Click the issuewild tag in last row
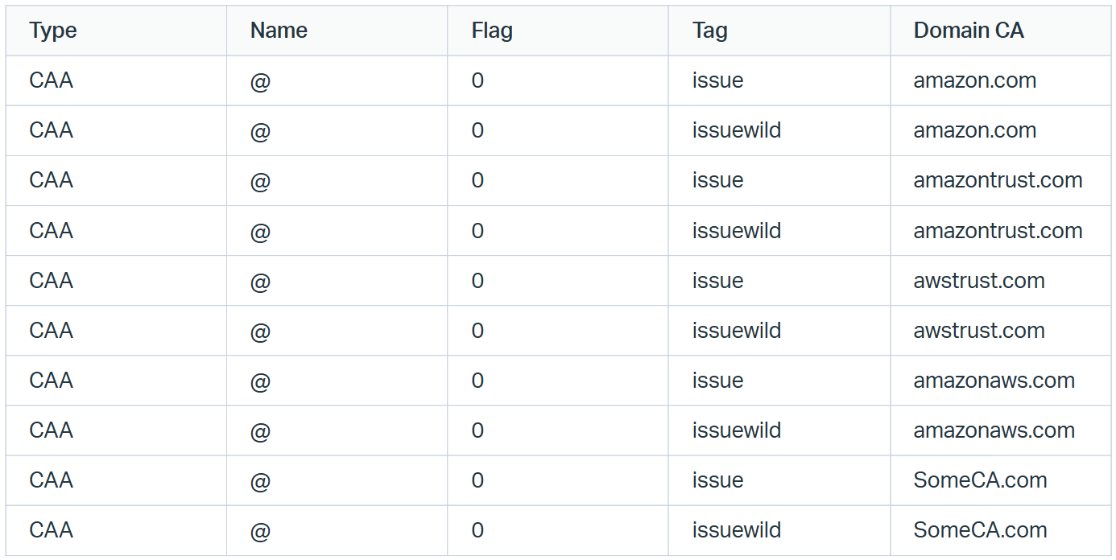The width and height of the screenshot is (1116, 560). [737, 530]
